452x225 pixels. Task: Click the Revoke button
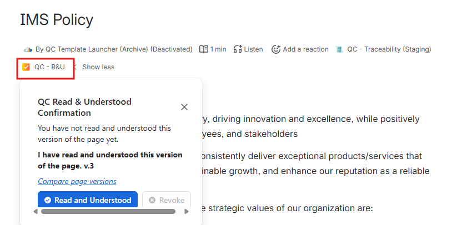click(167, 200)
